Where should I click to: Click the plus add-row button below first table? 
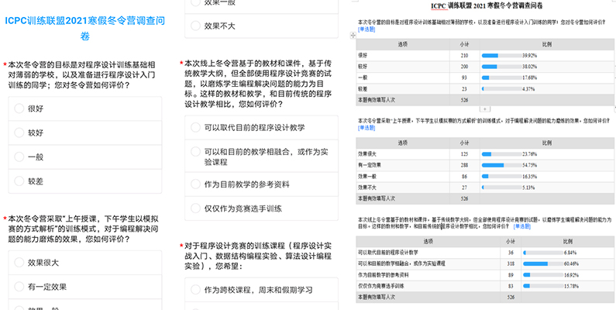pos(485,108)
